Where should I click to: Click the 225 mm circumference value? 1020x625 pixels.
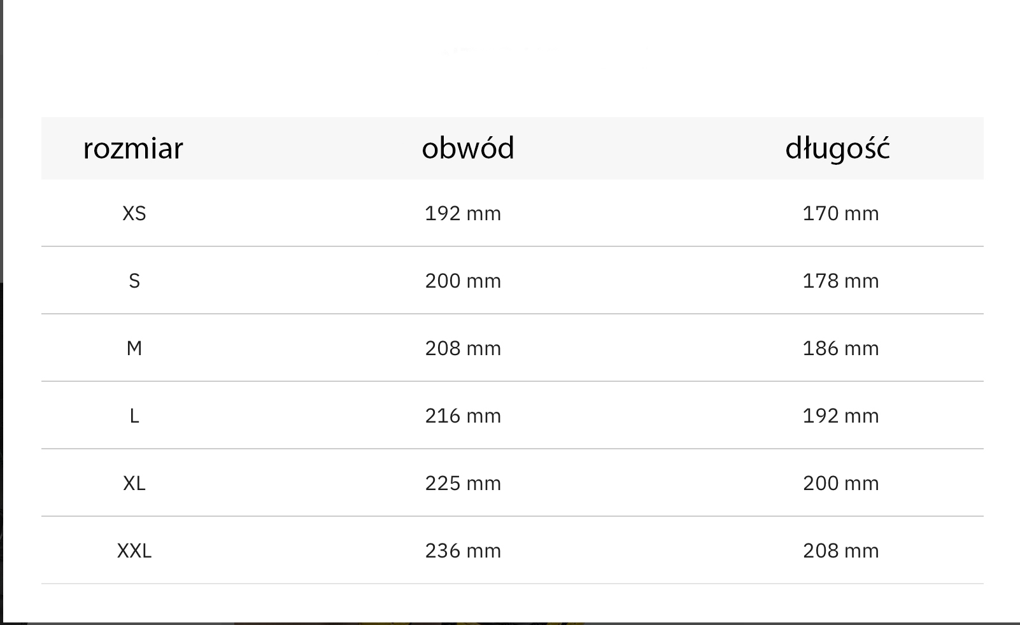point(463,483)
